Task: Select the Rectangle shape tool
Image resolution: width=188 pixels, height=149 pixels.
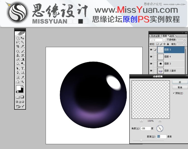Action: click(22, 72)
